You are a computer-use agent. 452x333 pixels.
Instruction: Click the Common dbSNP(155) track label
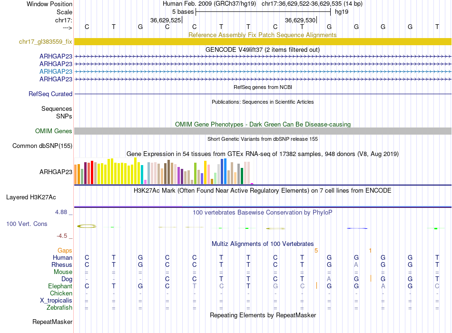coord(42,146)
